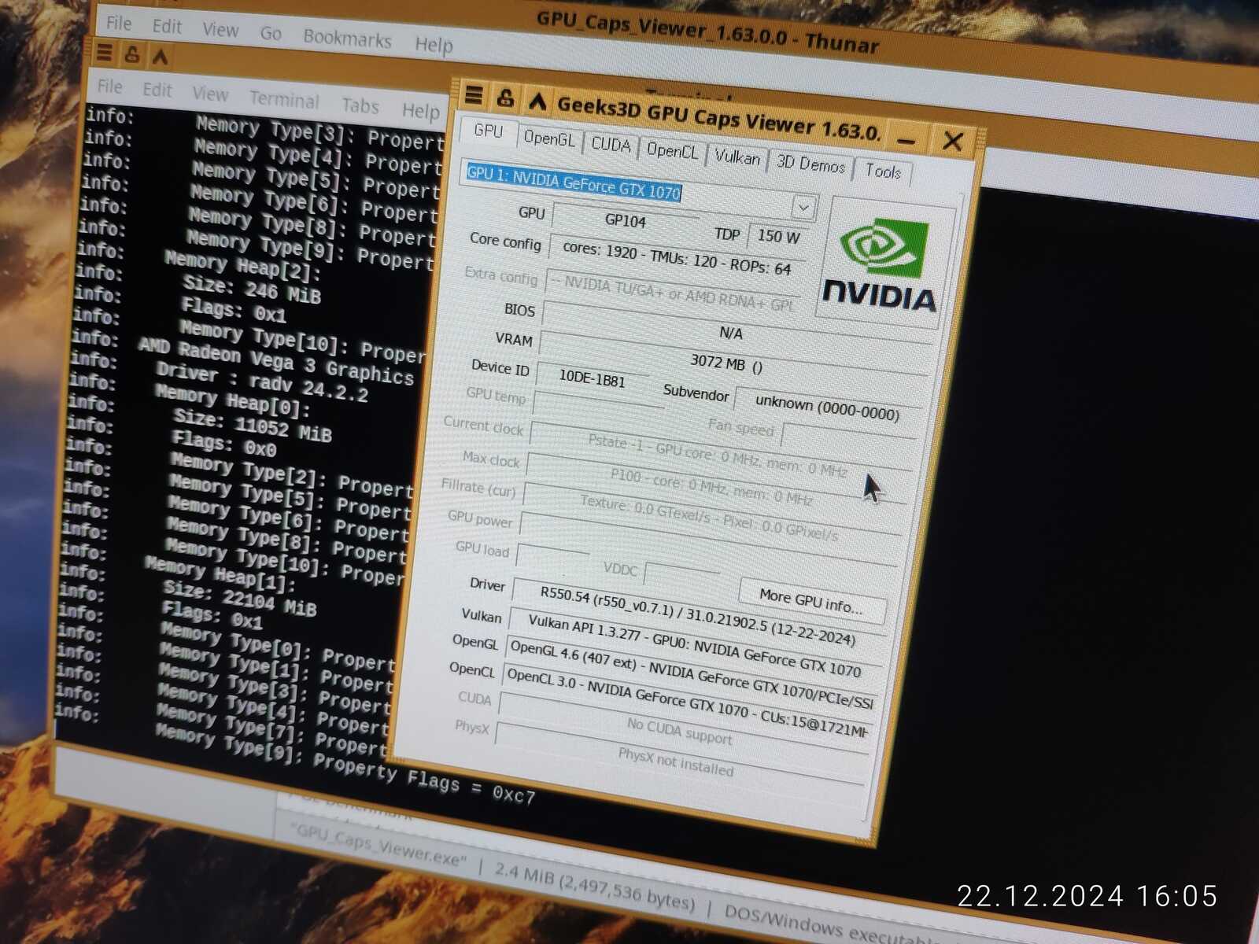Open Thunar's Go menu
1259x944 pixels.
point(271,33)
